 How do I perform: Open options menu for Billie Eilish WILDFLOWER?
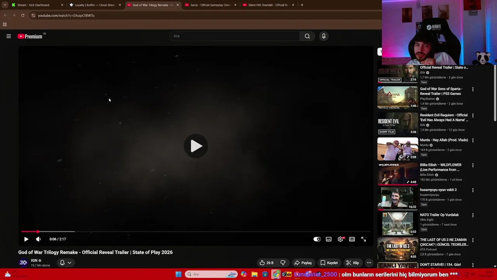coord(473,165)
